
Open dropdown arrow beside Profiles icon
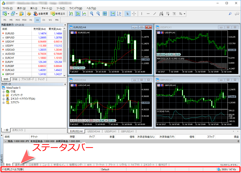click(17, 14)
